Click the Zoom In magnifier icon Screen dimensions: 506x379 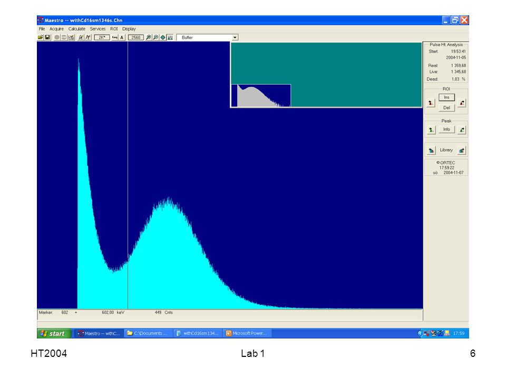[x=149, y=37]
